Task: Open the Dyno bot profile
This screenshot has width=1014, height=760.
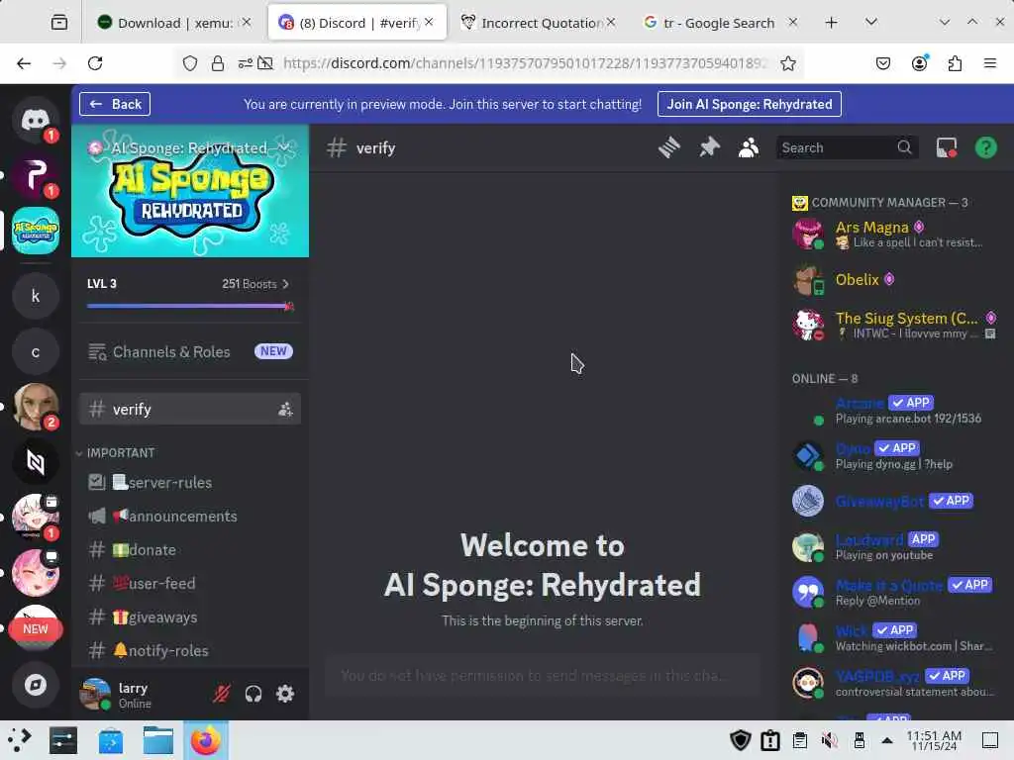Action: [x=896, y=455]
